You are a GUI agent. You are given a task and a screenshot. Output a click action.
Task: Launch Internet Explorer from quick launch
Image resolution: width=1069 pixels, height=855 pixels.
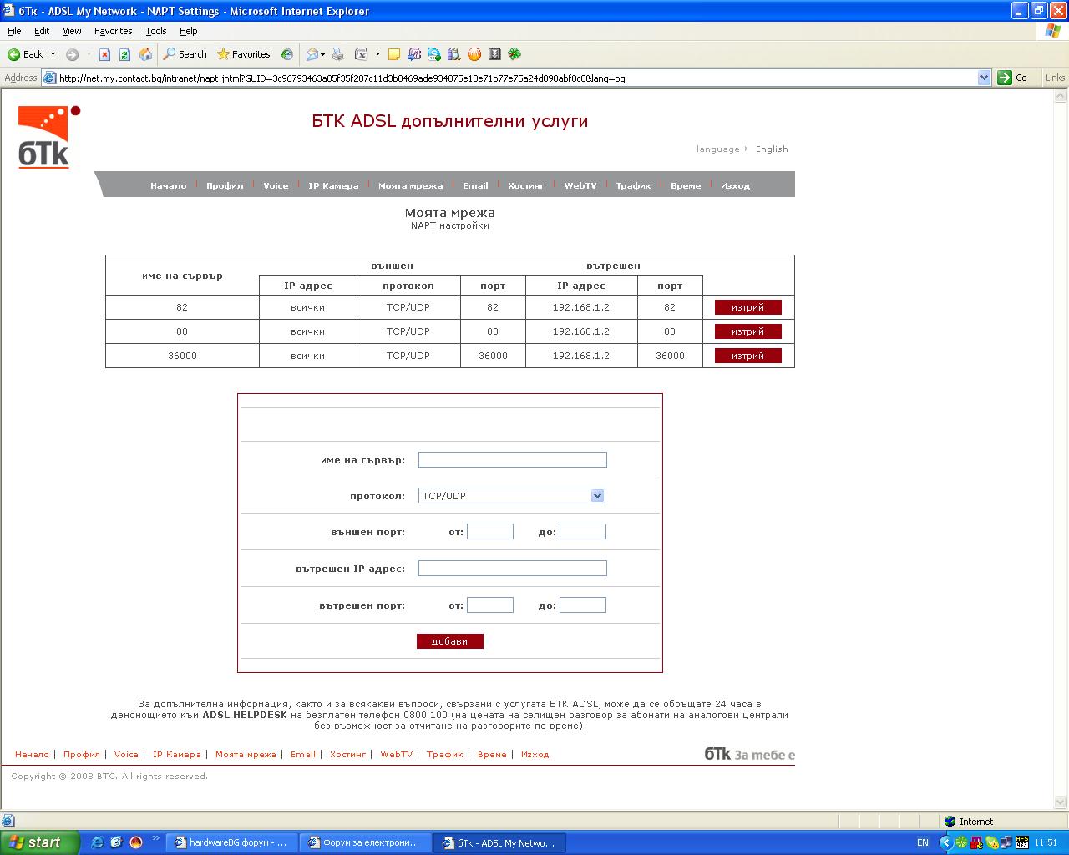(x=97, y=842)
